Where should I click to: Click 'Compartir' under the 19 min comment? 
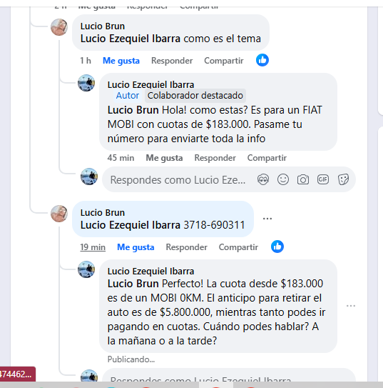(x=238, y=247)
